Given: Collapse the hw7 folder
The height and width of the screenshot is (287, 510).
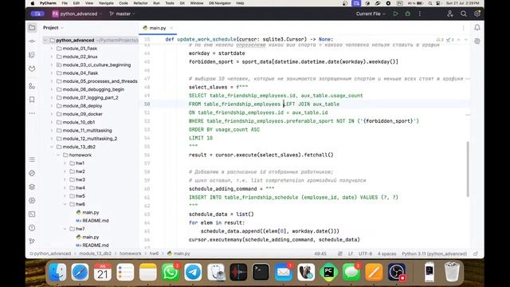Looking at the screenshot, I should point(65,229).
